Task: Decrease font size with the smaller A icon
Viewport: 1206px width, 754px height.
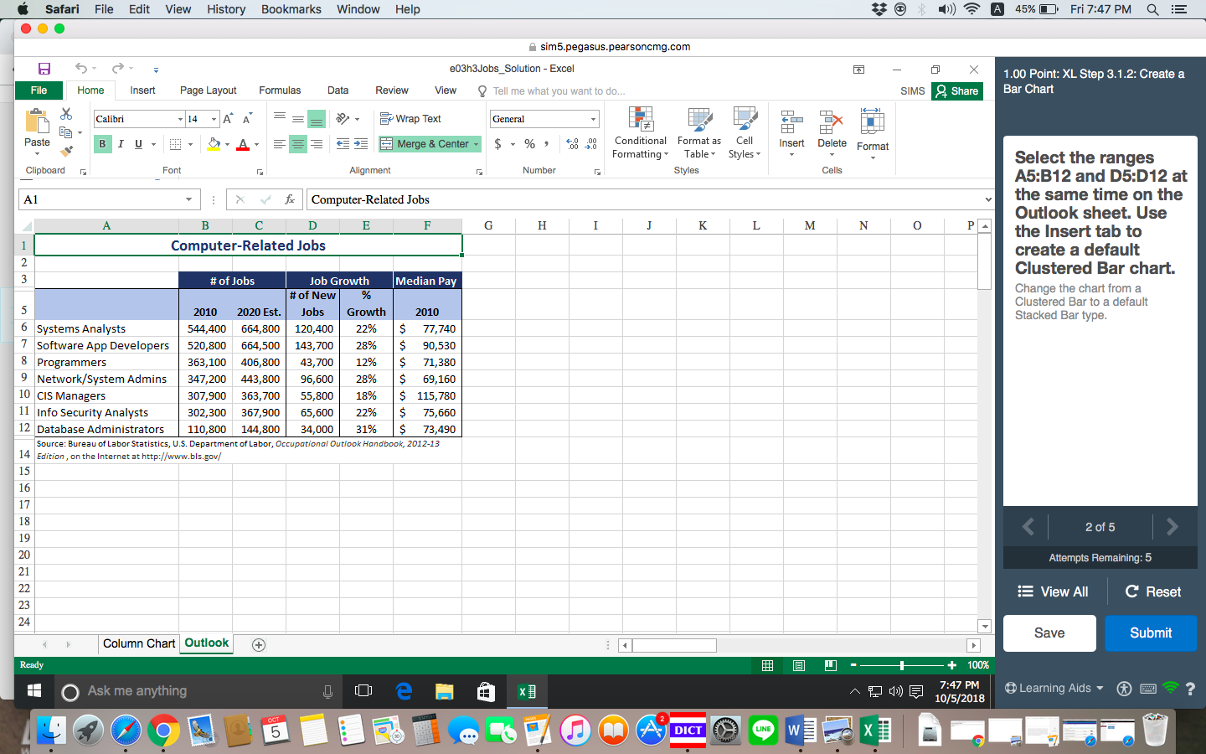Action: [247, 119]
